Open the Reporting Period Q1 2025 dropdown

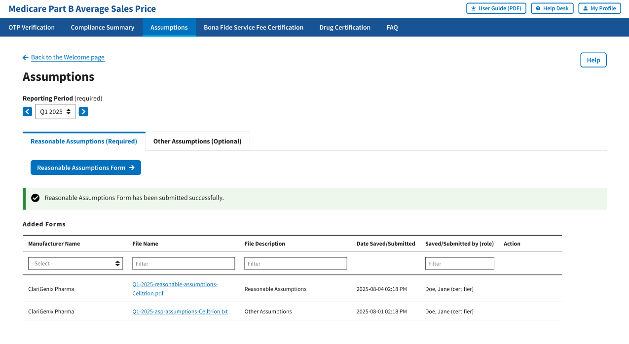[55, 112]
